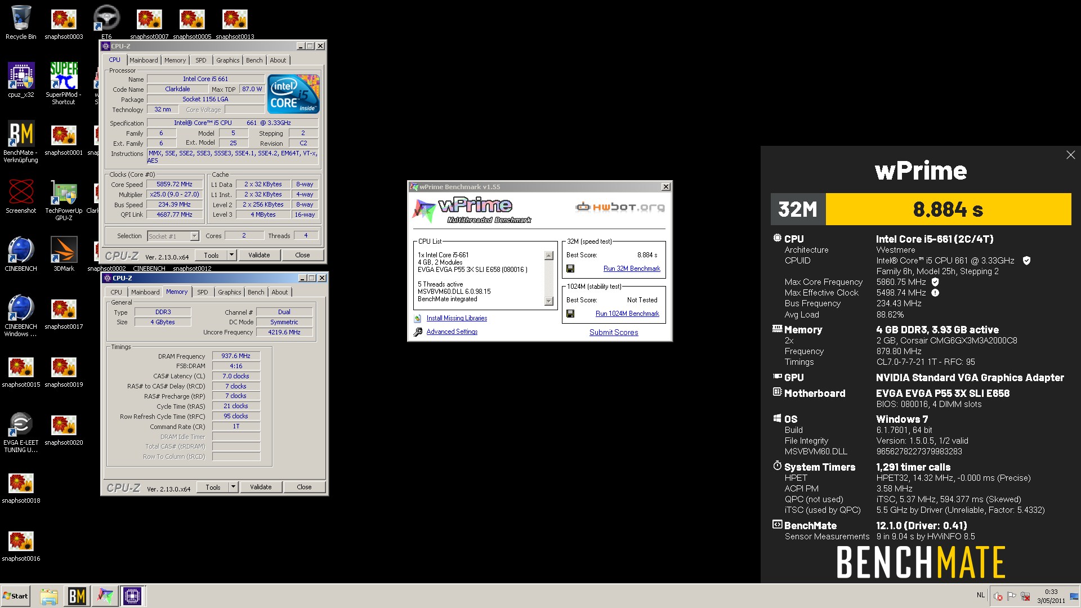Launch SuperPiMod shortcut icon
Image resolution: width=1081 pixels, height=608 pixels.
pos(64,83)
